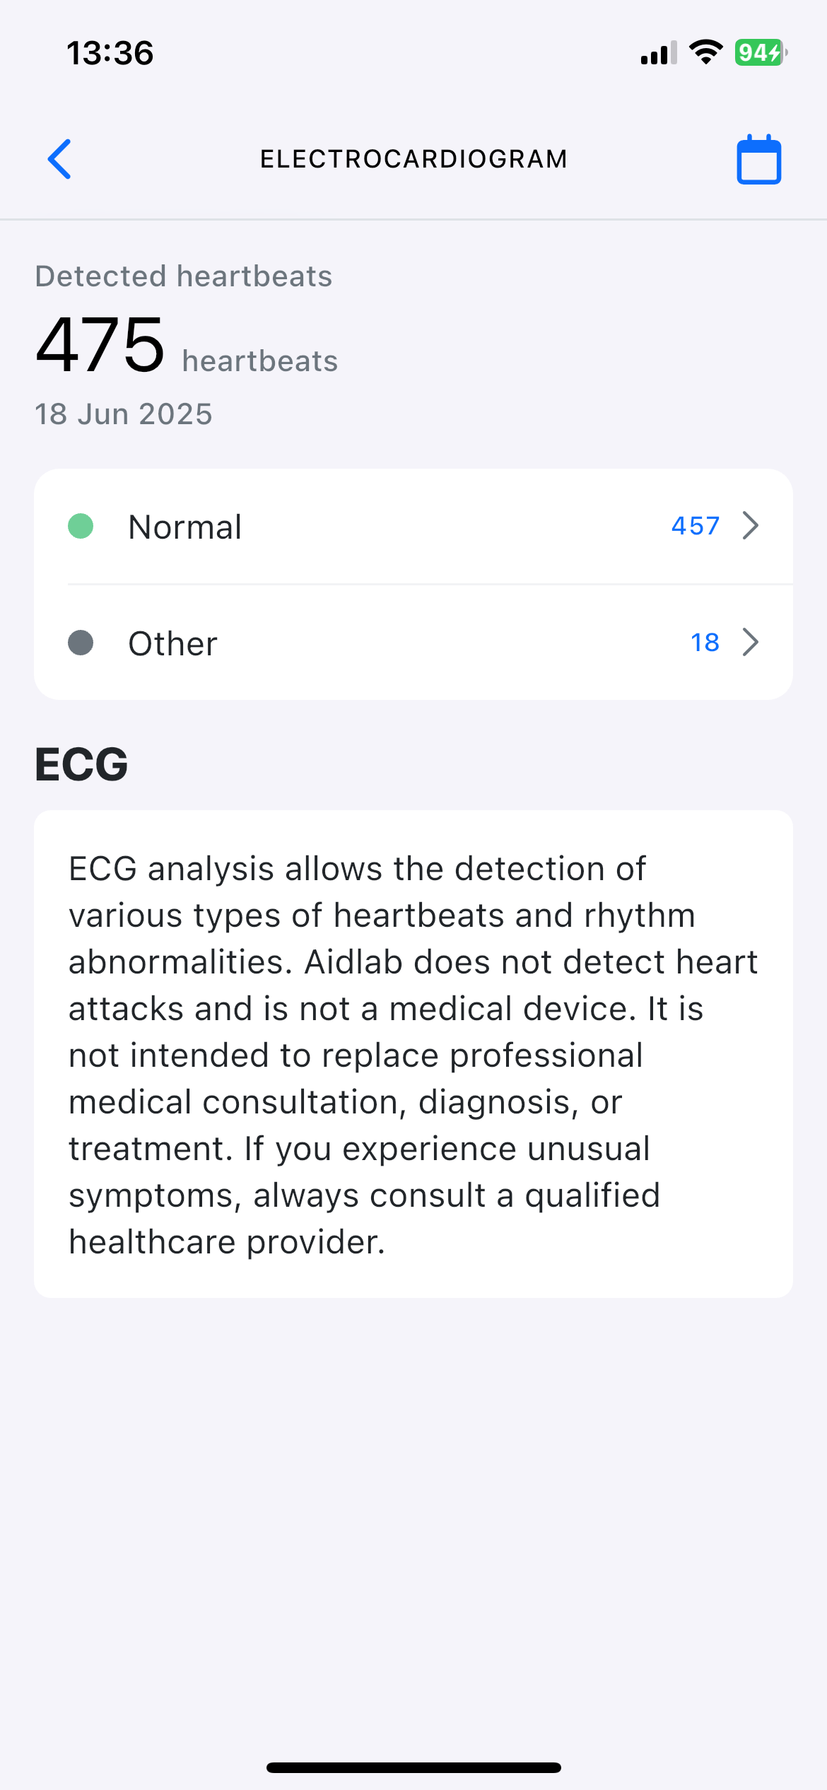The width and height of the screenshot is (827, 1790).
Task: Tap the 18 Jun 2025 date
Action: [124, 414]
